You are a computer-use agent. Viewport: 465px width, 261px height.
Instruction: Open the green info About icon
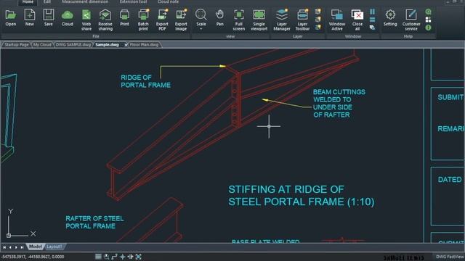[428, 28]
